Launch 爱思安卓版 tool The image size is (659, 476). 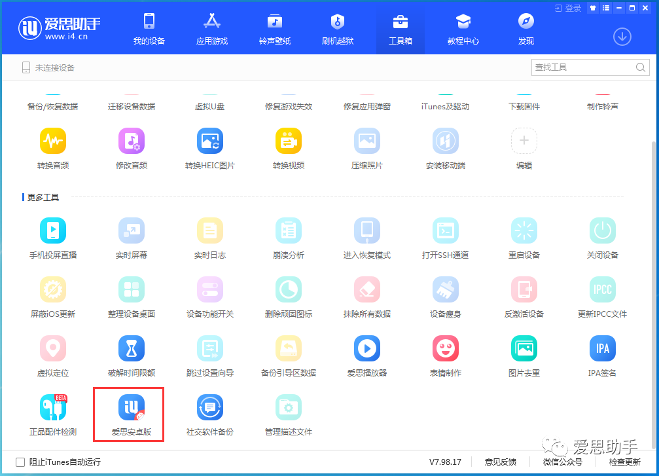click(132, 407)
